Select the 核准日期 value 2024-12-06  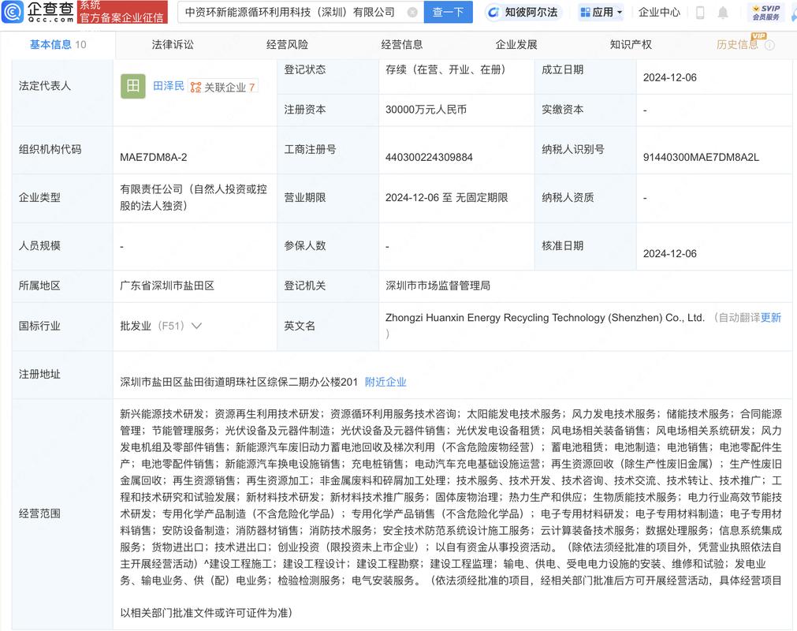pyautogui.click(x=670, y=253)
